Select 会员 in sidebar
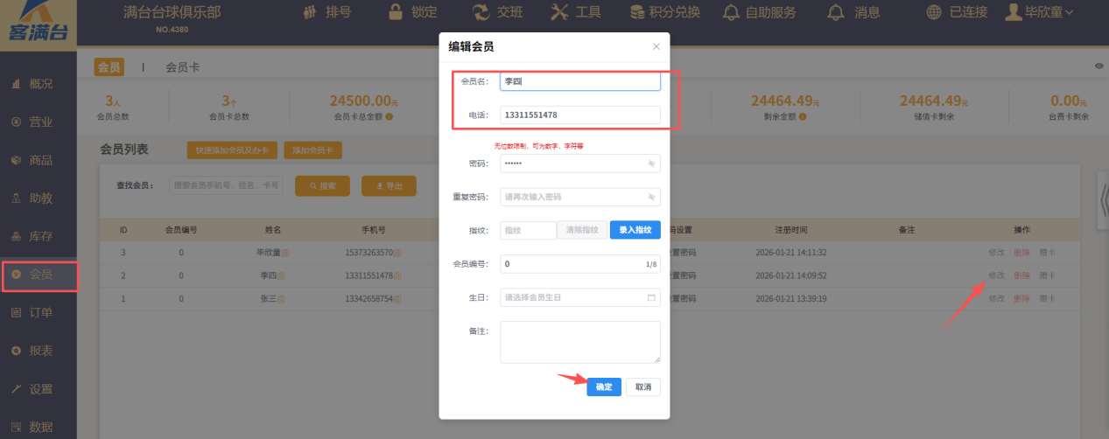 point(39,275)
